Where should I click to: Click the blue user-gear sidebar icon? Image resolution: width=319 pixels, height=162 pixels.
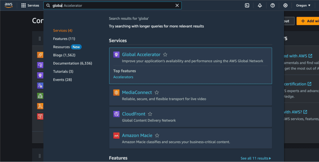[40, 85]
